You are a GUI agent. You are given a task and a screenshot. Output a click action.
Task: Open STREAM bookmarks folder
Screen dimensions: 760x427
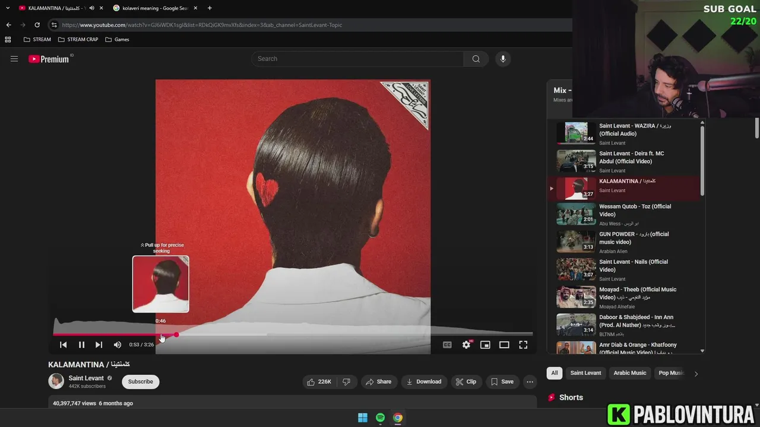(37, 40)
